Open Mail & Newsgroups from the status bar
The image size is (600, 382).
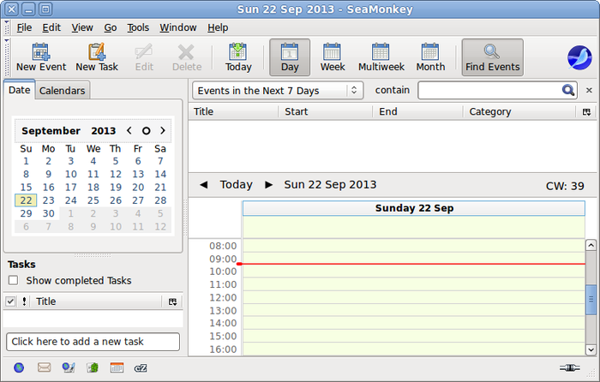(44, 367)
